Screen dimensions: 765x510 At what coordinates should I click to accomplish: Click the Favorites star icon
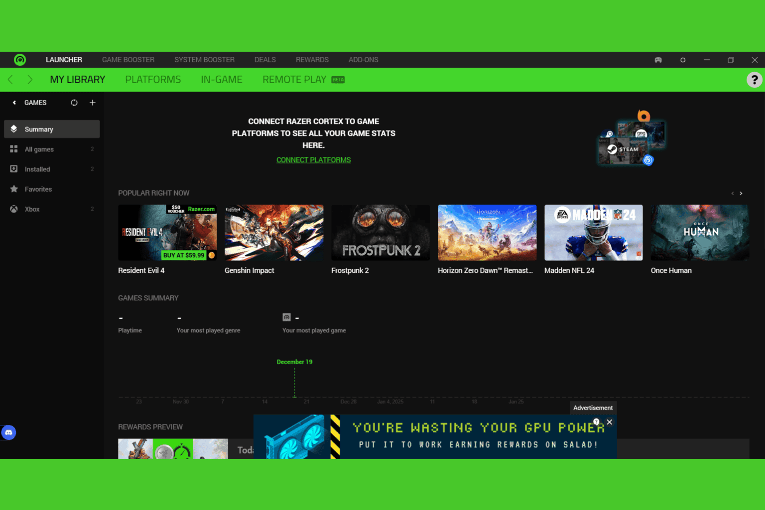coord(14,189)
